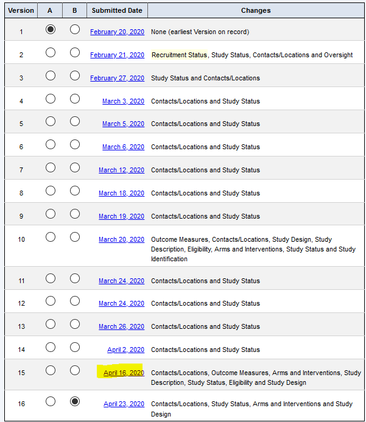Click the highlighted 'Recruitment Status' text
The height and width of the screenshot is (422, 366).
[x=179, y=55]
